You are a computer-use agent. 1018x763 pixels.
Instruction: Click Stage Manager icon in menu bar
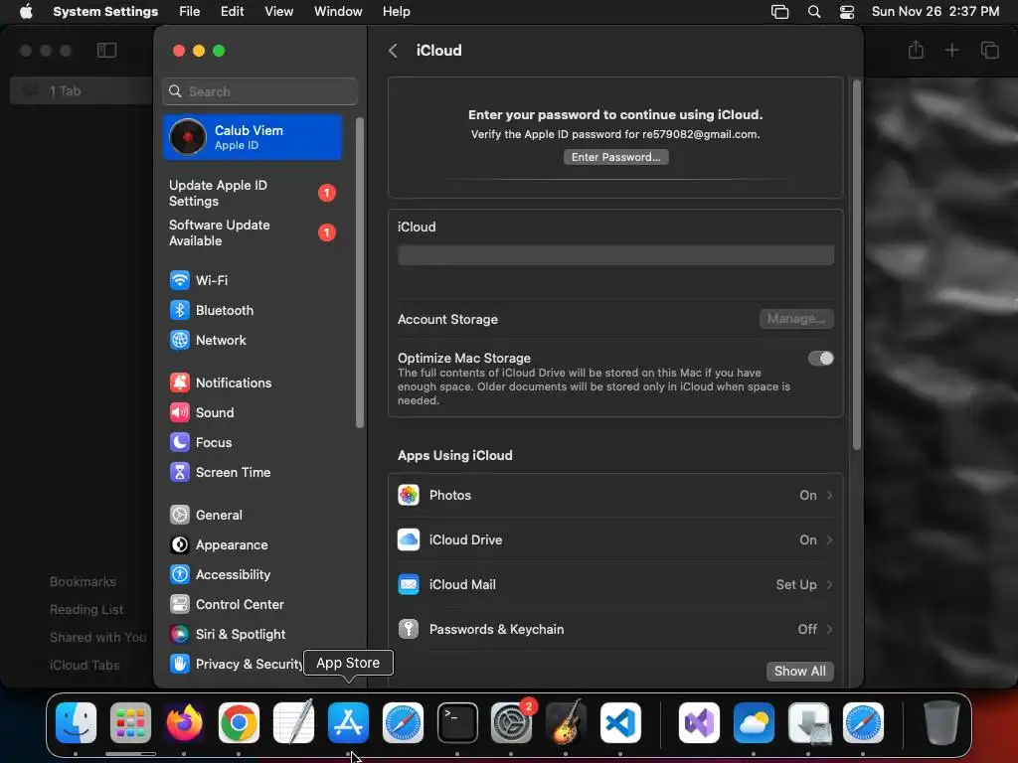click(779, 12)
